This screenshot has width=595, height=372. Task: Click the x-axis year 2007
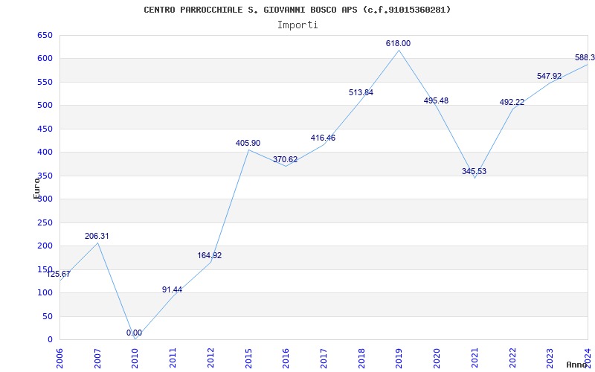(x=97, y=359)
